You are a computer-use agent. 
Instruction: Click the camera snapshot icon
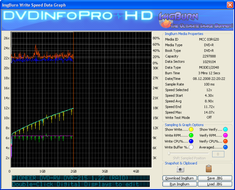181,169
